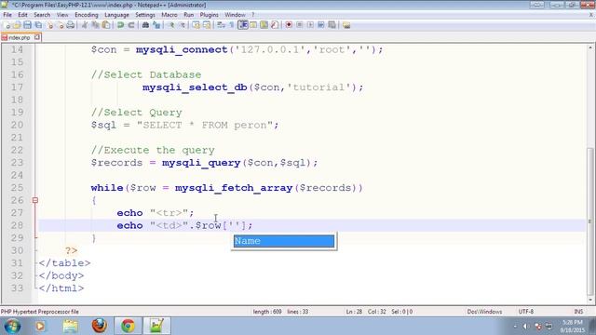The image size is (596, 335).
Task: Click Notepad++ taskbar icon
Action: [156, 326]
